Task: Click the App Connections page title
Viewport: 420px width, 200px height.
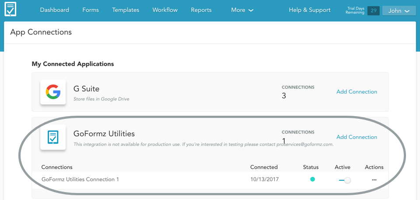Action: tap(41, 32)
